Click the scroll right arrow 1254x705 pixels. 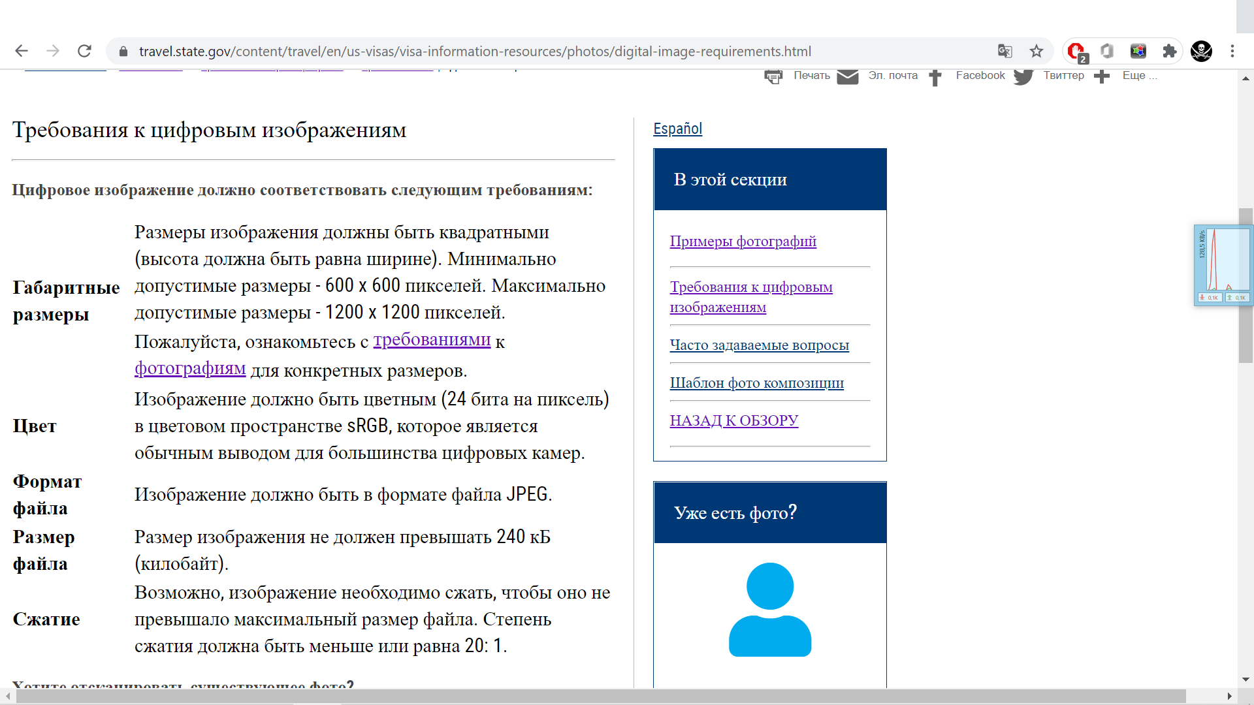[x=1230, y=697]
